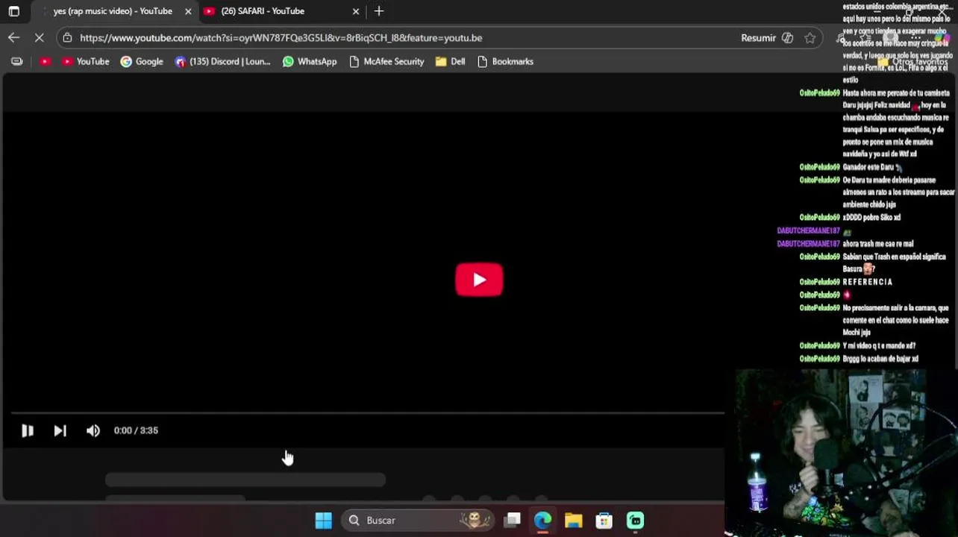Open the first YouTube favicon bookmark
This screenshot has height=537, width=958.
(46, 61)
